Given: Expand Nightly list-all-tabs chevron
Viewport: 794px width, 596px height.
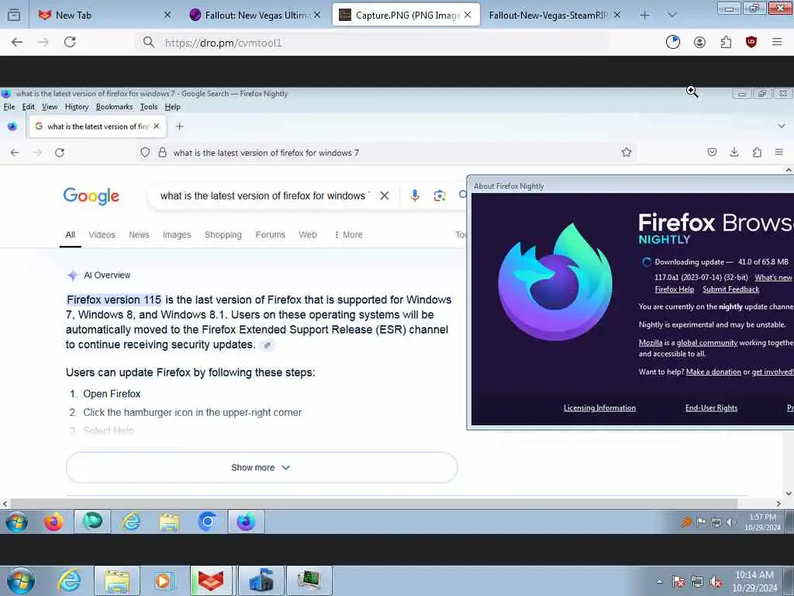Looking at the screenshot, I should [x=781, y=126].
